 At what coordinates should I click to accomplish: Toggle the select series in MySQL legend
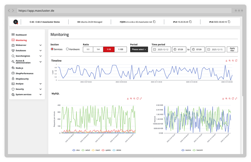86,150
